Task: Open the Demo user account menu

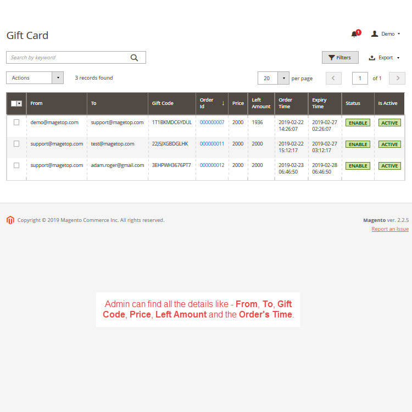Action: (x=386, y=34)
